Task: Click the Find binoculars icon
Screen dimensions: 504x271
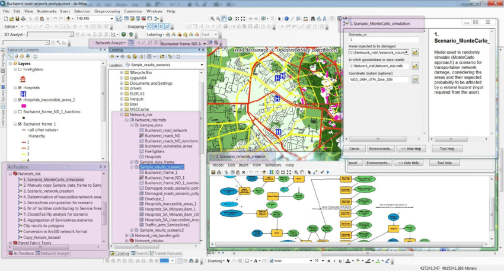Action: tap(312, 18)
